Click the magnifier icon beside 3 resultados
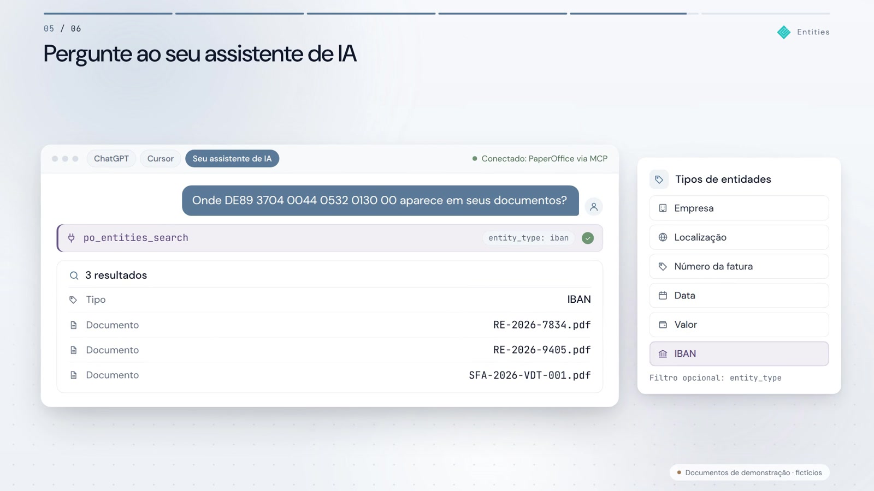 pyautogui.click(x=74, y=276)
